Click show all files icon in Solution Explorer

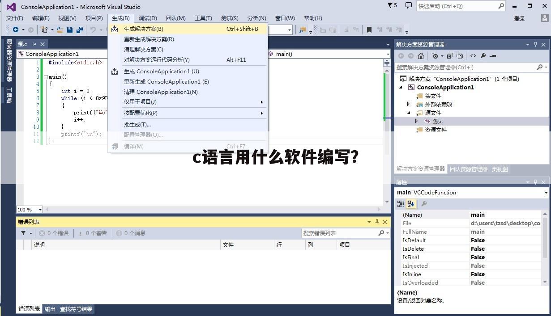tap(460, 56)
